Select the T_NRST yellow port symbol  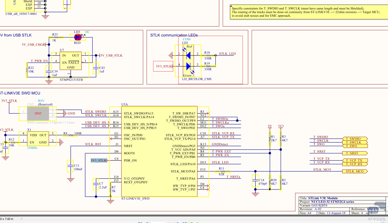pyautogui.click(x=355, y=153)
